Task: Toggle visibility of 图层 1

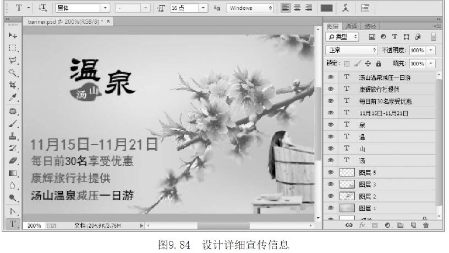Action: pyautogui.click(x=331, y=208)
